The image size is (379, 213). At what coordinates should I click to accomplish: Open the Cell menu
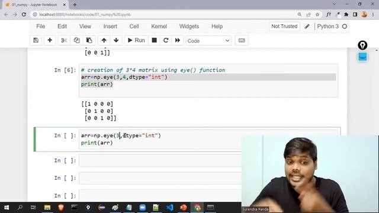tap(134, 26)
